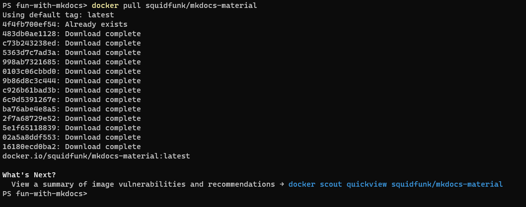Click layer ID c926b61bad3b
This screenshot has height=207, width=526.
31,90
